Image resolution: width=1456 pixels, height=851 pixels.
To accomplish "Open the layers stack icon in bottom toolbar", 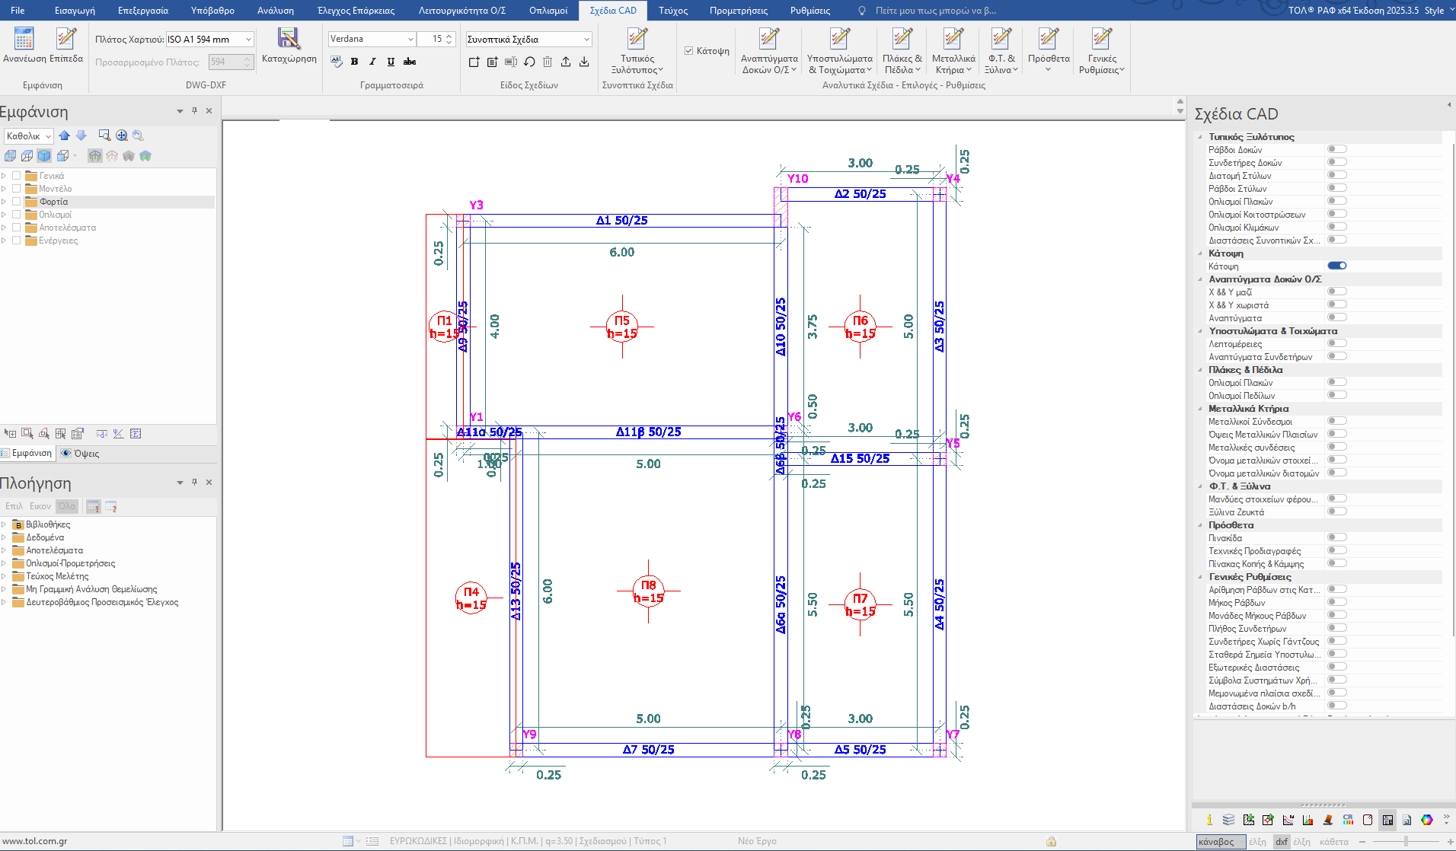I will tap(1229, 820).
